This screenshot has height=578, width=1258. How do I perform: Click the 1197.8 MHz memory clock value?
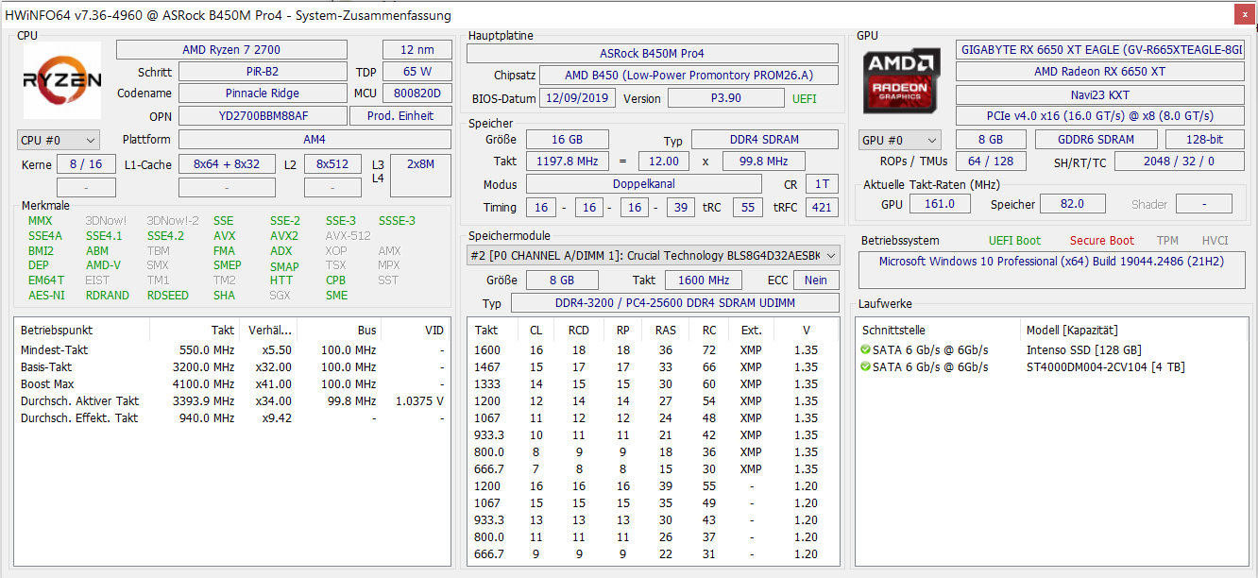pyautogui.click(x=568, y=161)
